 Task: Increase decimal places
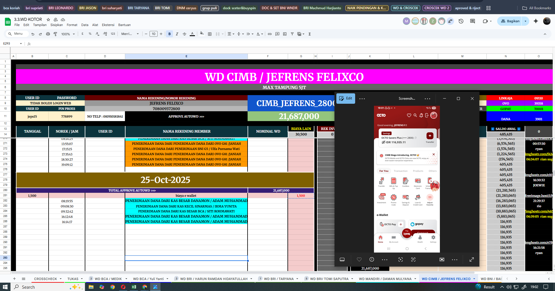pyautogui.click(x=105, y=34)
